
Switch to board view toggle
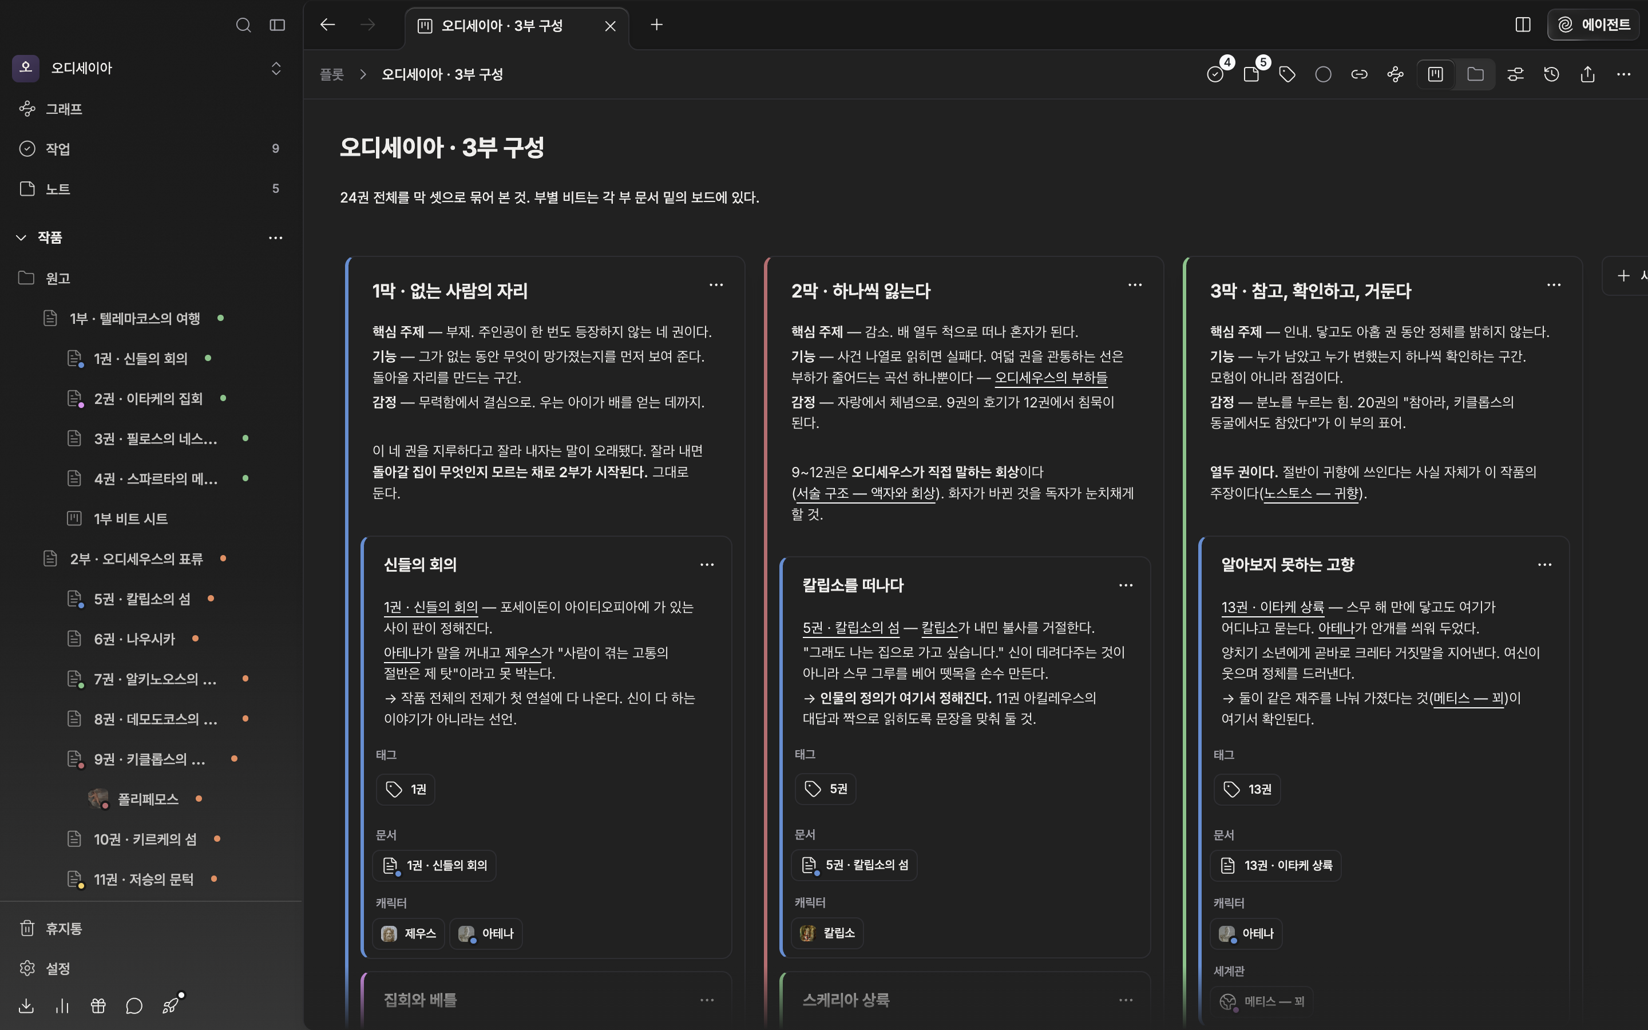tap(1436, 74)
